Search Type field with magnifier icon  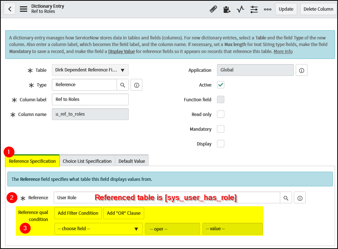pos(122,85)
